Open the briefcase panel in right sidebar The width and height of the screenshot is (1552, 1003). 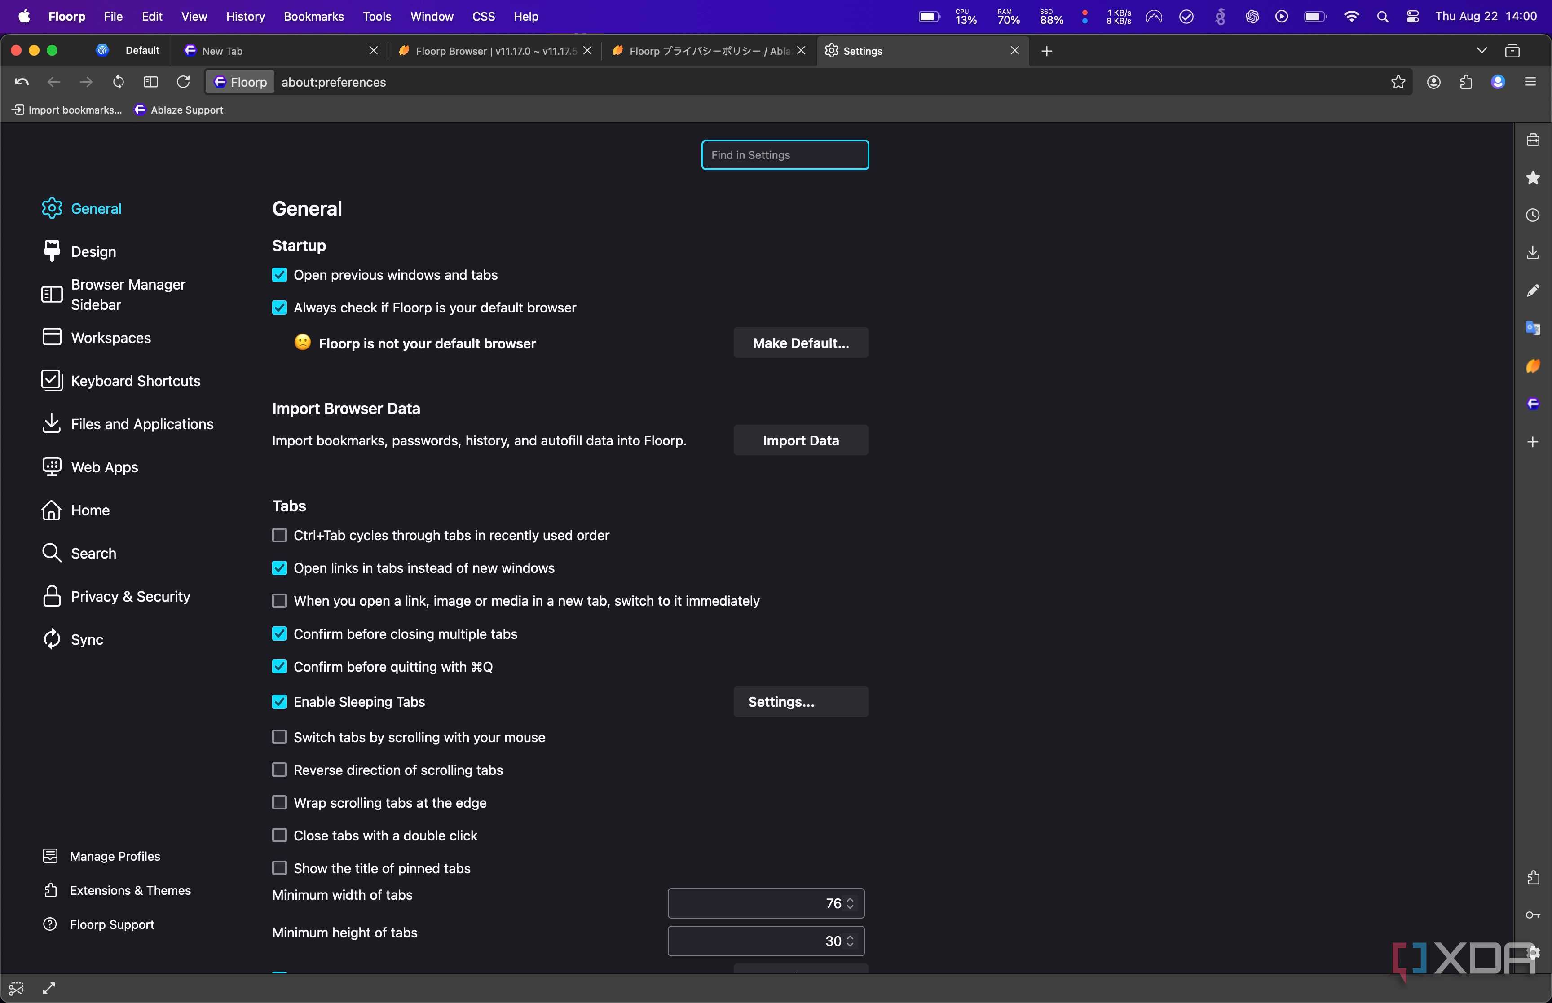[x=1533, y=140]
